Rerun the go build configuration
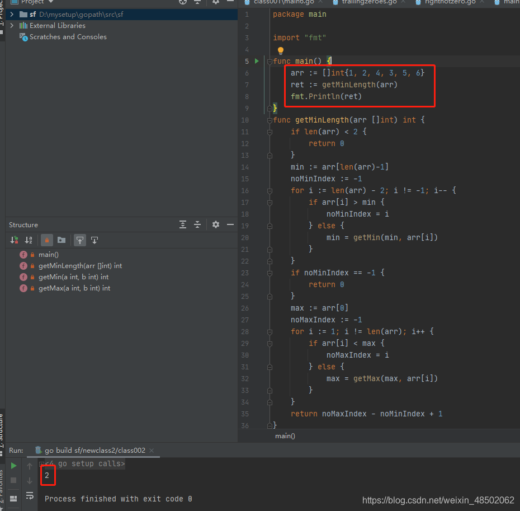Screen dimensions: 520x511 pos(13,466)
